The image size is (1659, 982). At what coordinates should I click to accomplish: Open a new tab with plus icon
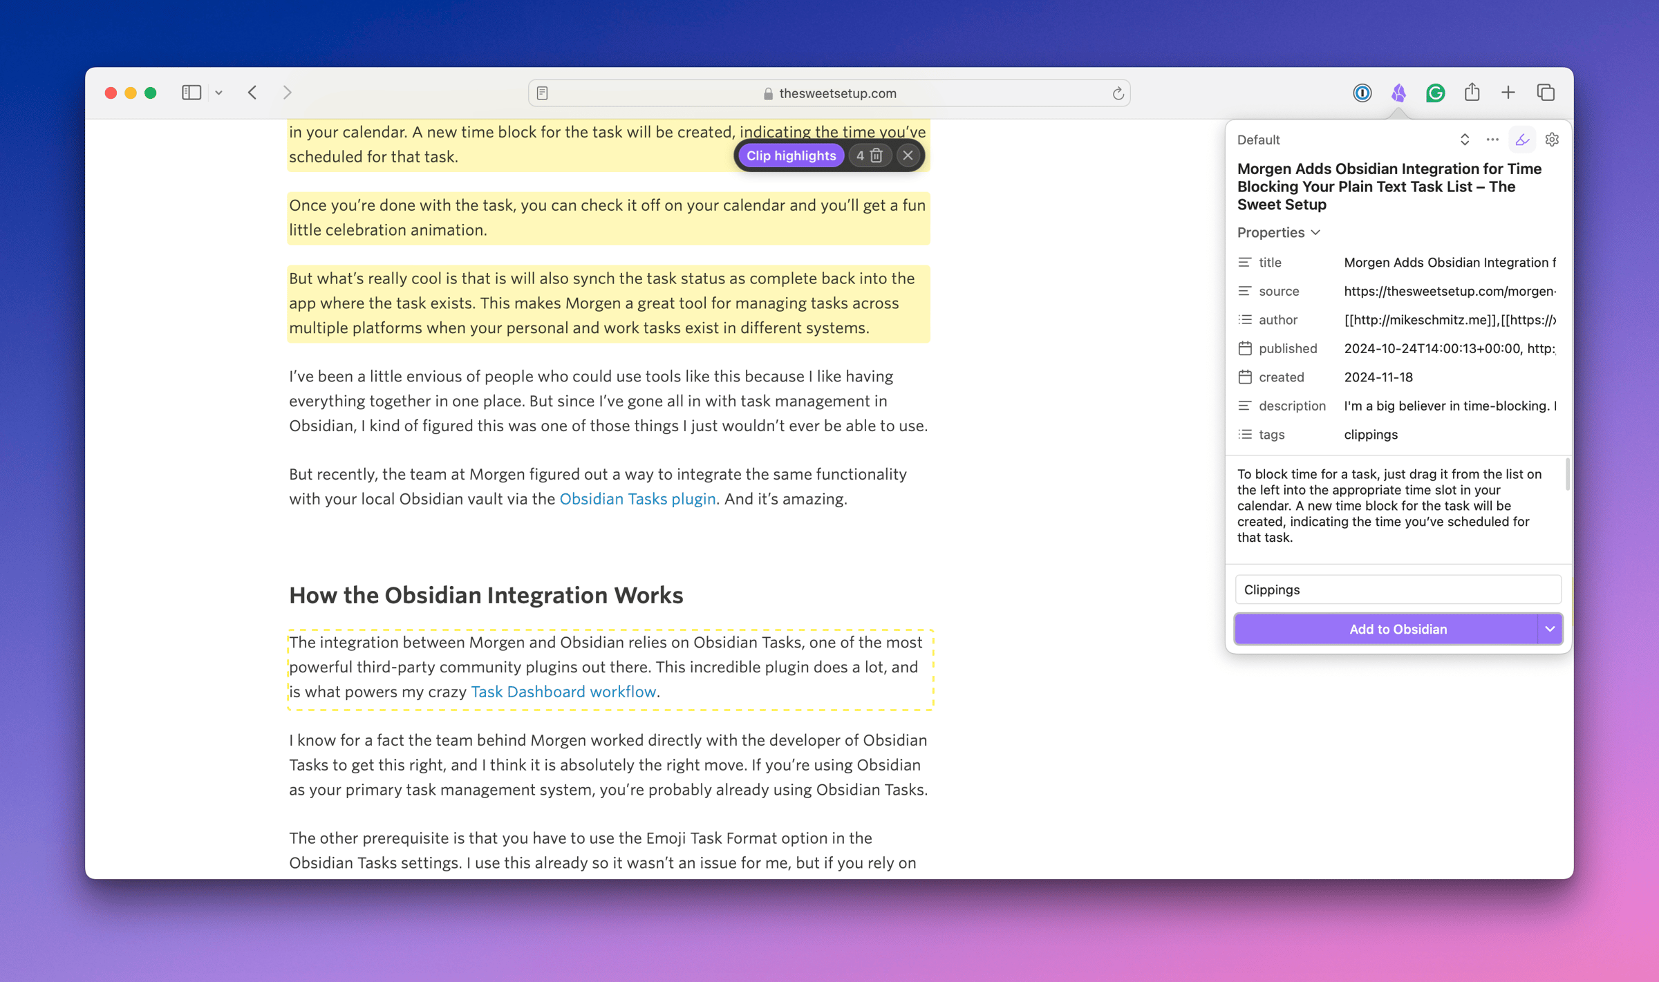point(1508,93)
